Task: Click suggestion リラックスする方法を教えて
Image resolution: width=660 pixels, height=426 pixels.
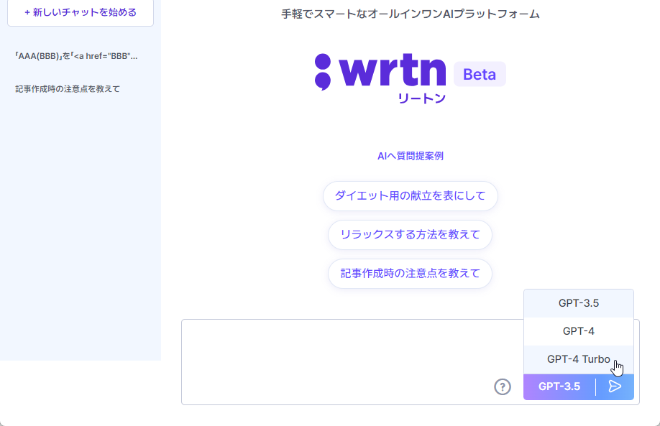Action: (410, 235)
